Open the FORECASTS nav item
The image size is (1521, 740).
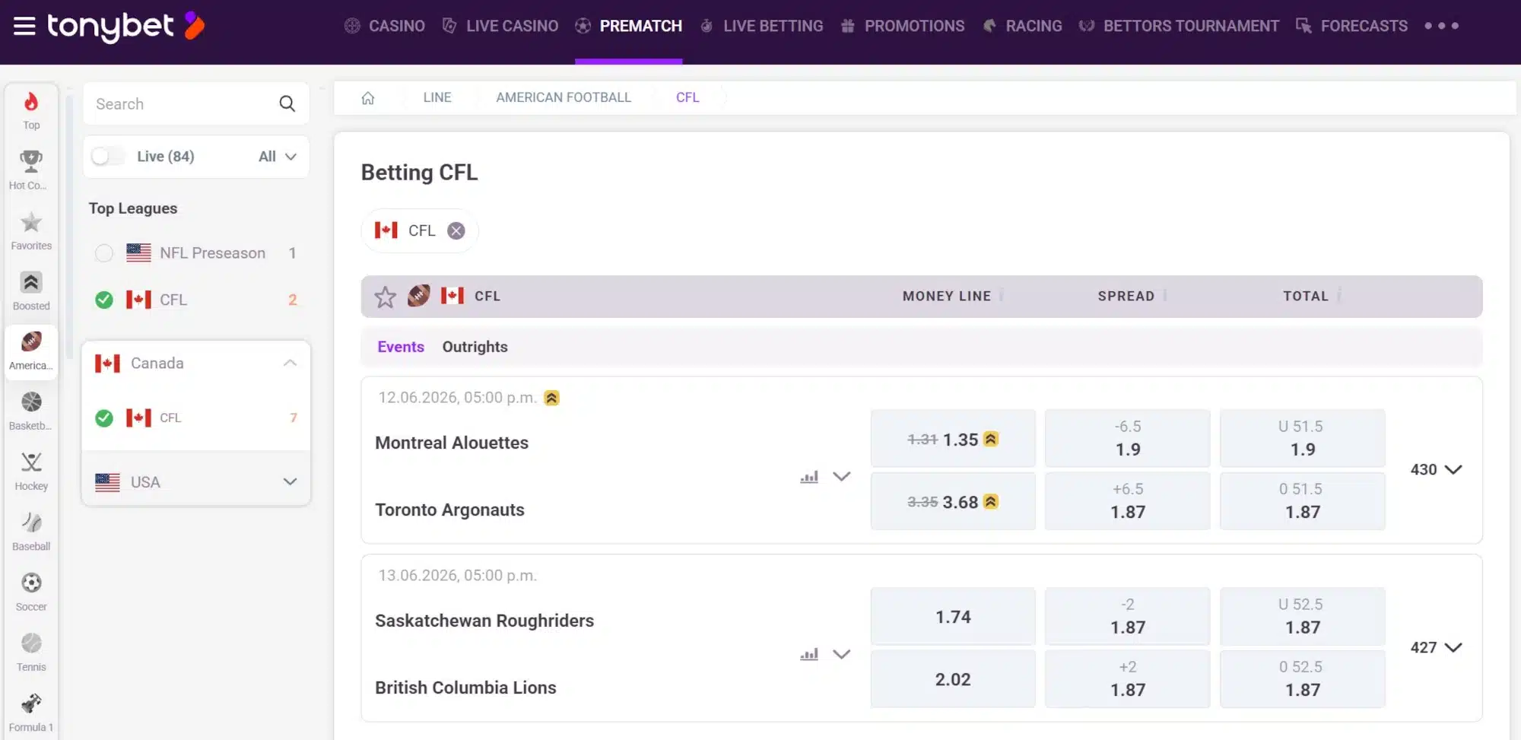[1352, 26]
